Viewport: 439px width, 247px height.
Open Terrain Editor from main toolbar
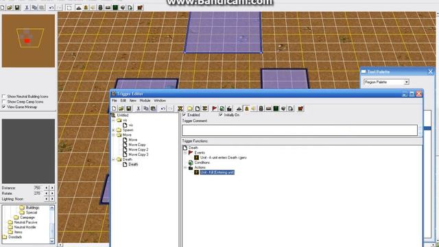79,8
